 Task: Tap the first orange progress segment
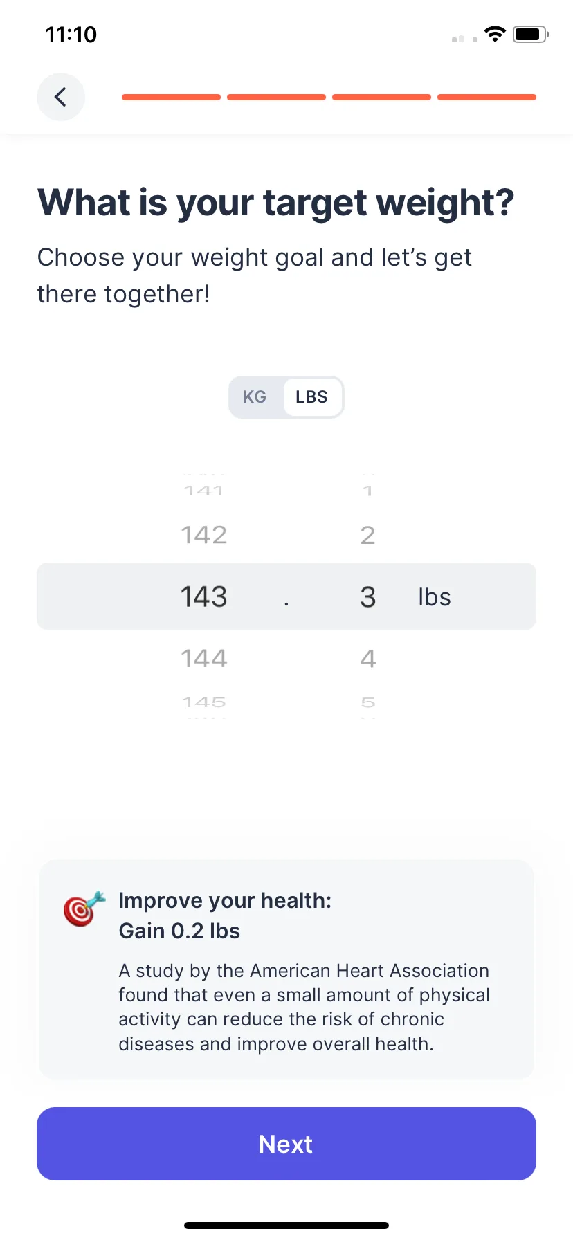point(172,97)
